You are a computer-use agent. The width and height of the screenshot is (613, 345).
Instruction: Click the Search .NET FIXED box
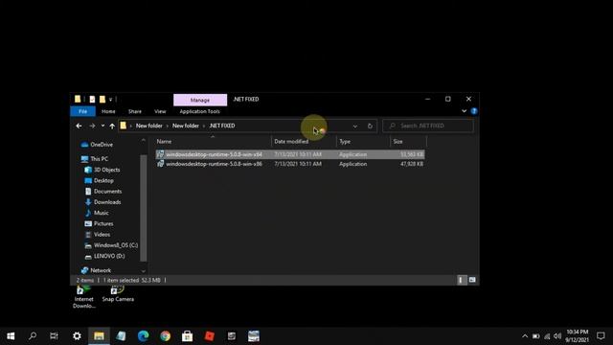(428, 126)
